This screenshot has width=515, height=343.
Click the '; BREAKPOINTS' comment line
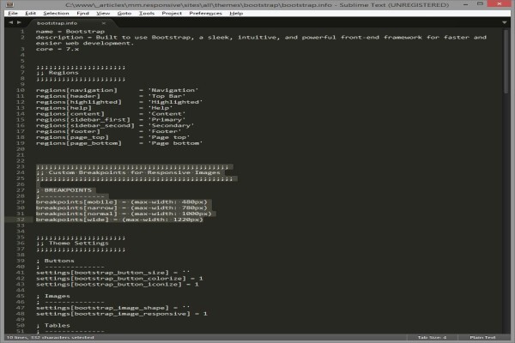pos(64,190)
